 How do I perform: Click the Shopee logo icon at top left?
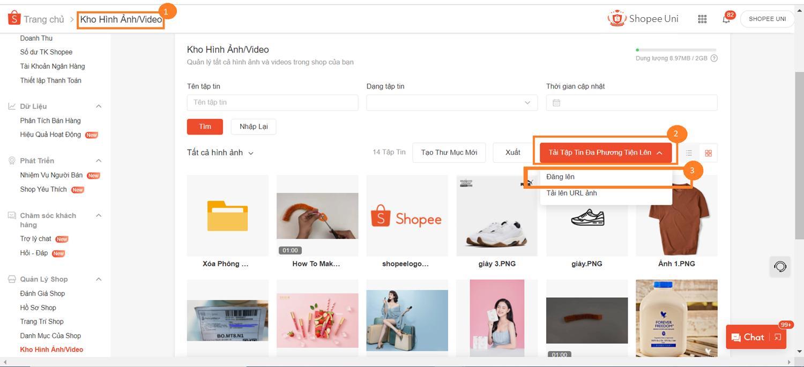pos(14,19)
